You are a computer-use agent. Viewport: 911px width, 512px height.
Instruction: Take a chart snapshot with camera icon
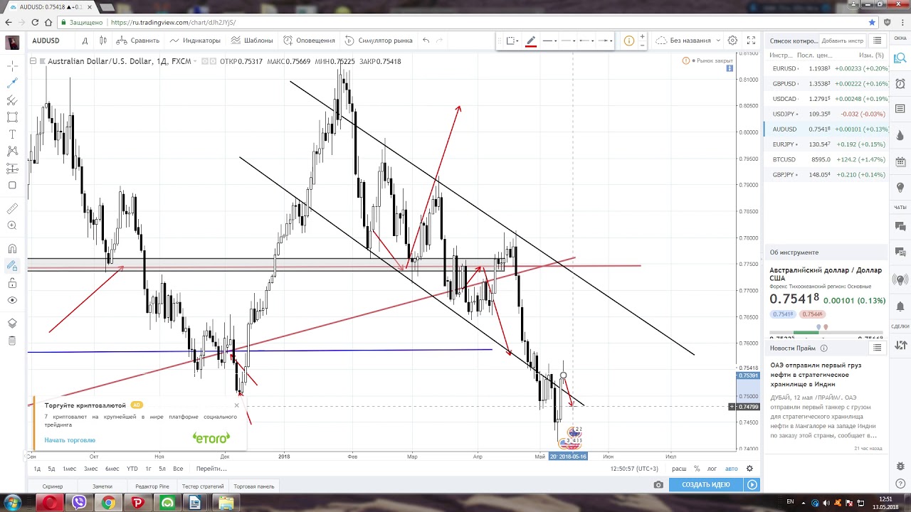tap(658, 485)
